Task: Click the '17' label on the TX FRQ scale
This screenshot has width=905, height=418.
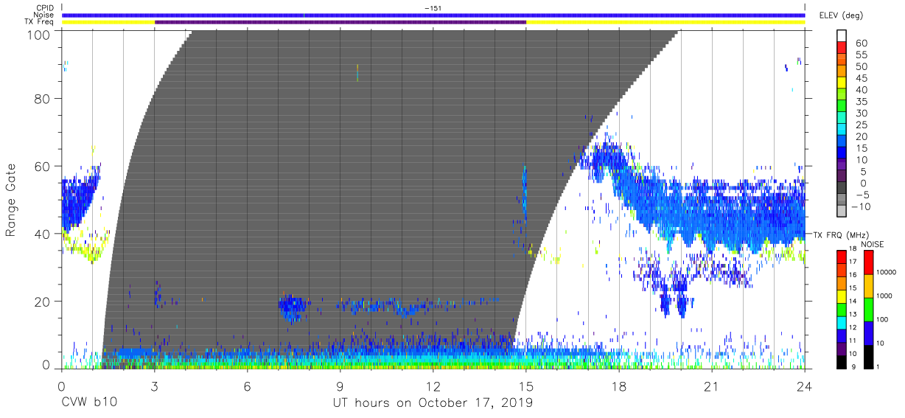Action: [853, 262]
